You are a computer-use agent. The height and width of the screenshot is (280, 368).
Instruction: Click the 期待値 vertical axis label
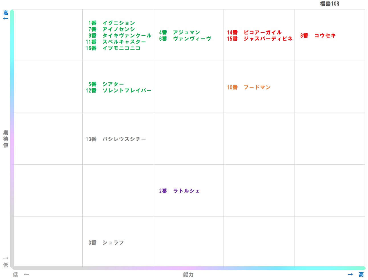(5, 139)
